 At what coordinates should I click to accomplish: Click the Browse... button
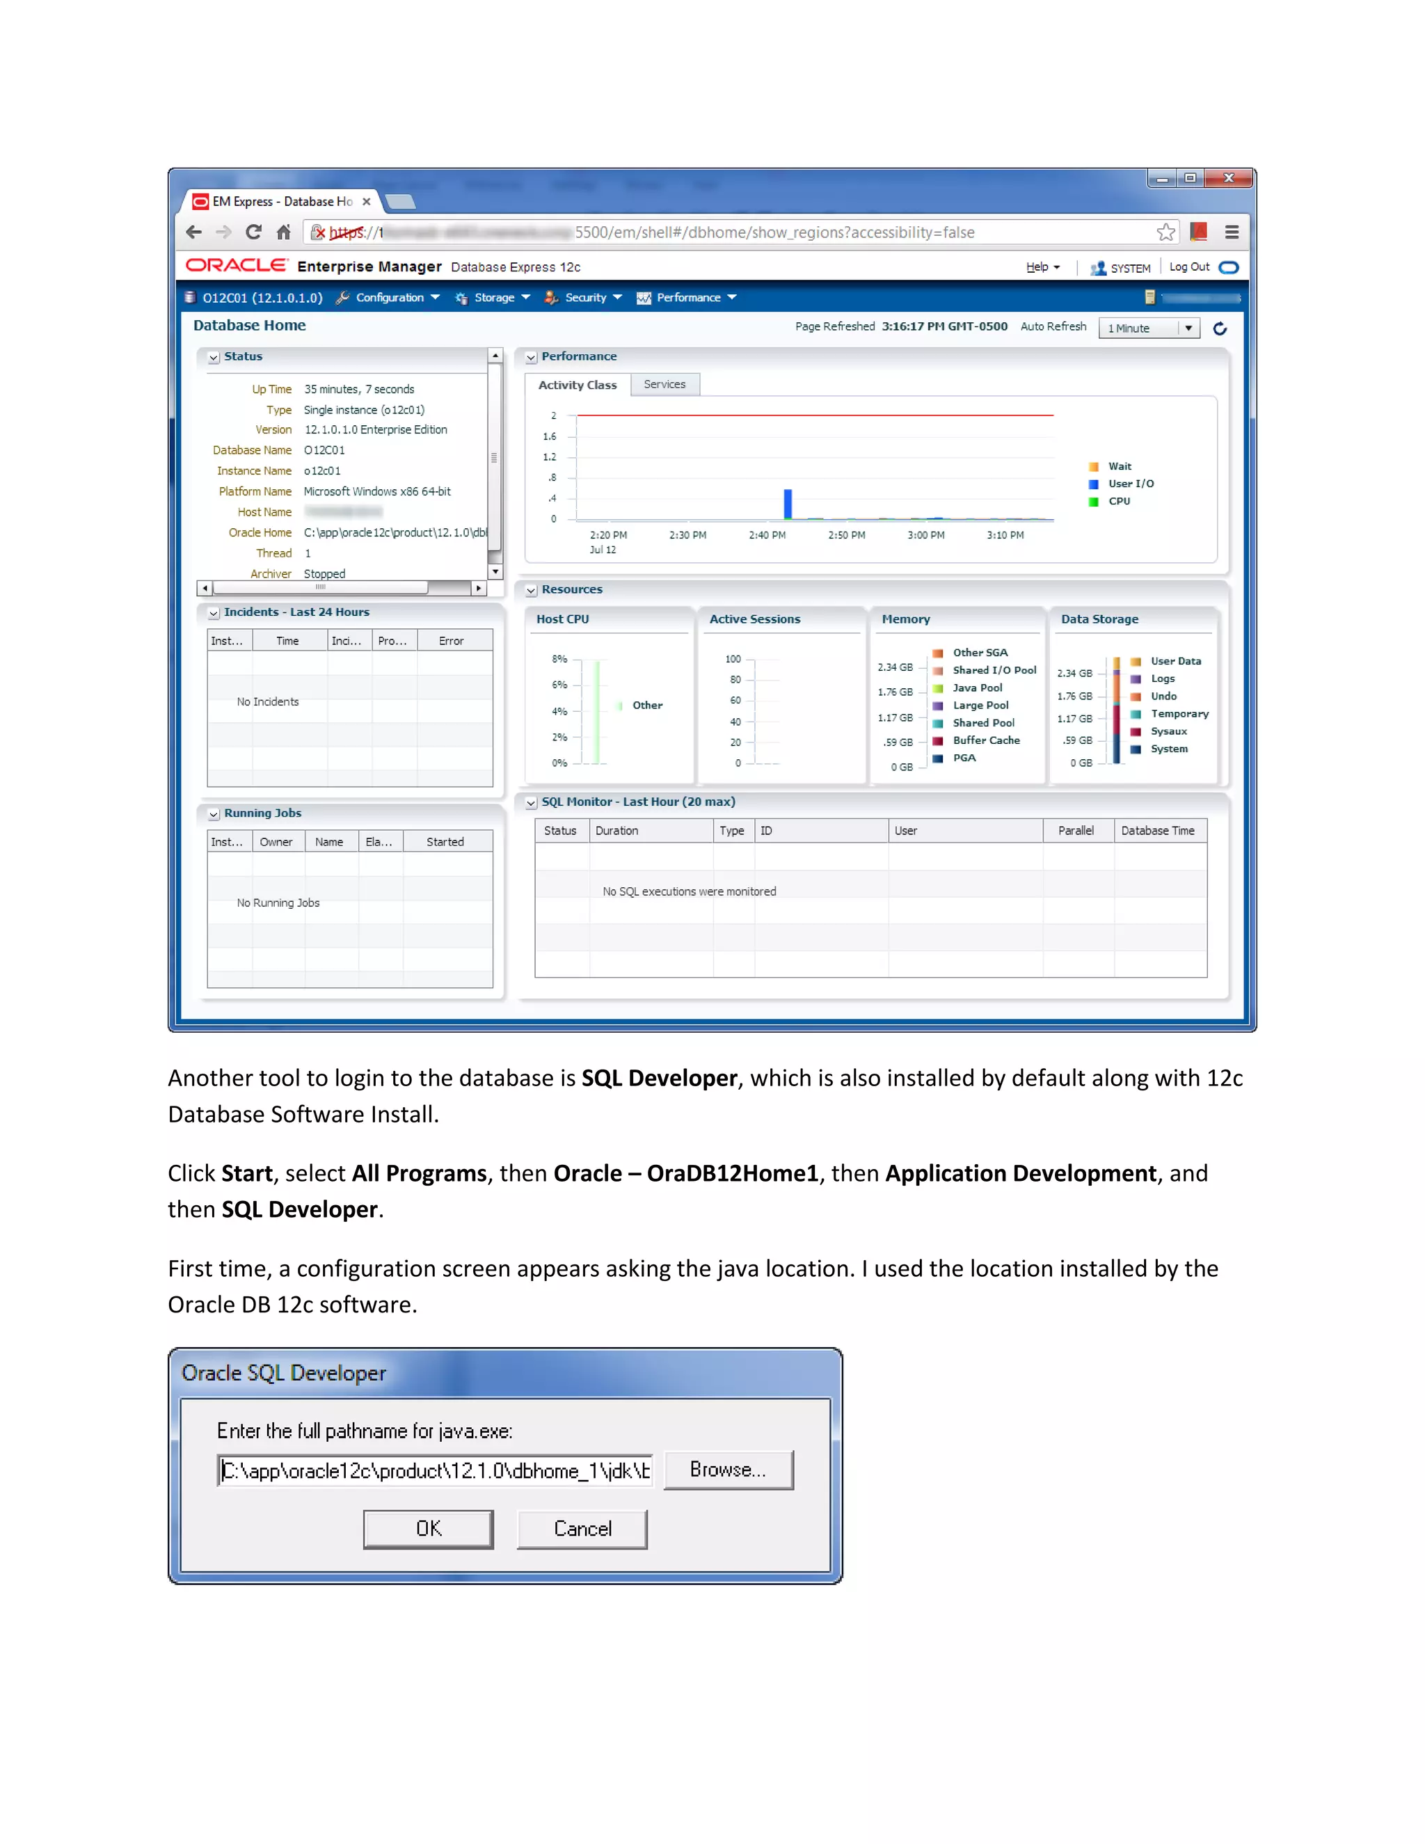coord(728,1470)
